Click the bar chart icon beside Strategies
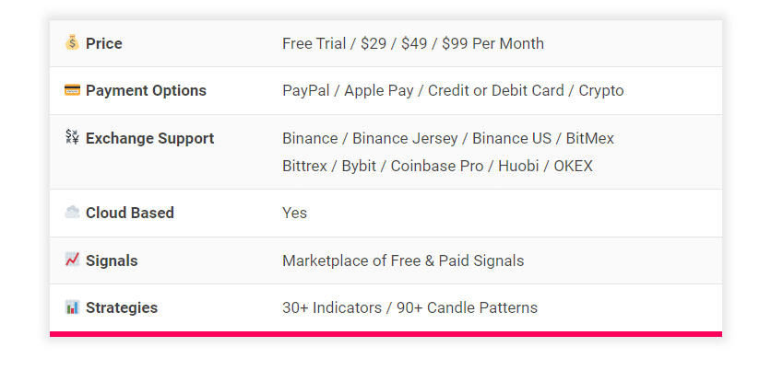 tap(72, 307)
